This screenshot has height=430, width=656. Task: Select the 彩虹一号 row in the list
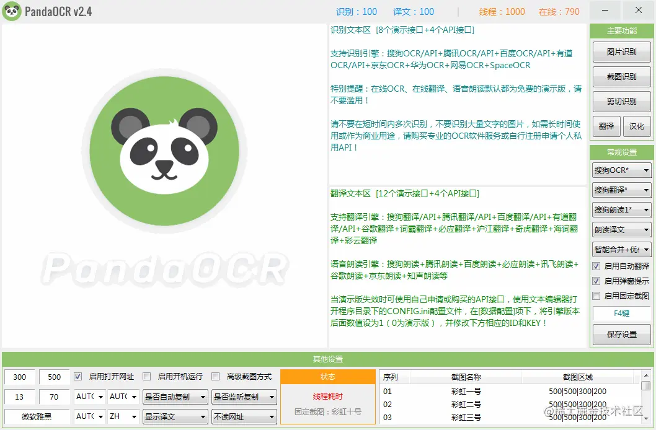(x=510, y=392)
